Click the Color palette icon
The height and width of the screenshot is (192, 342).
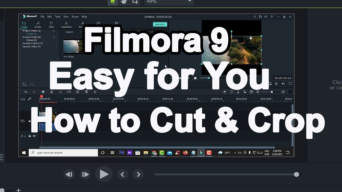[x=77, y=92]
